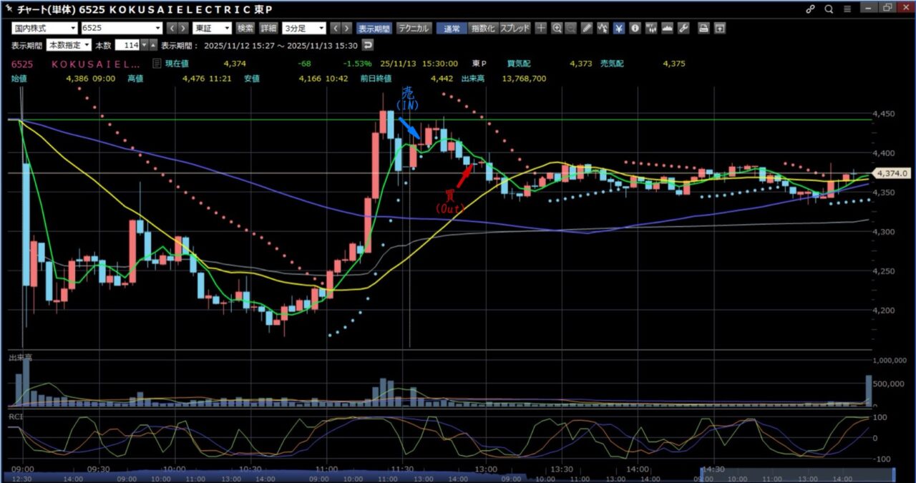Enable スプレッド chart mode
916x483 pixels.
click(515, 29)
